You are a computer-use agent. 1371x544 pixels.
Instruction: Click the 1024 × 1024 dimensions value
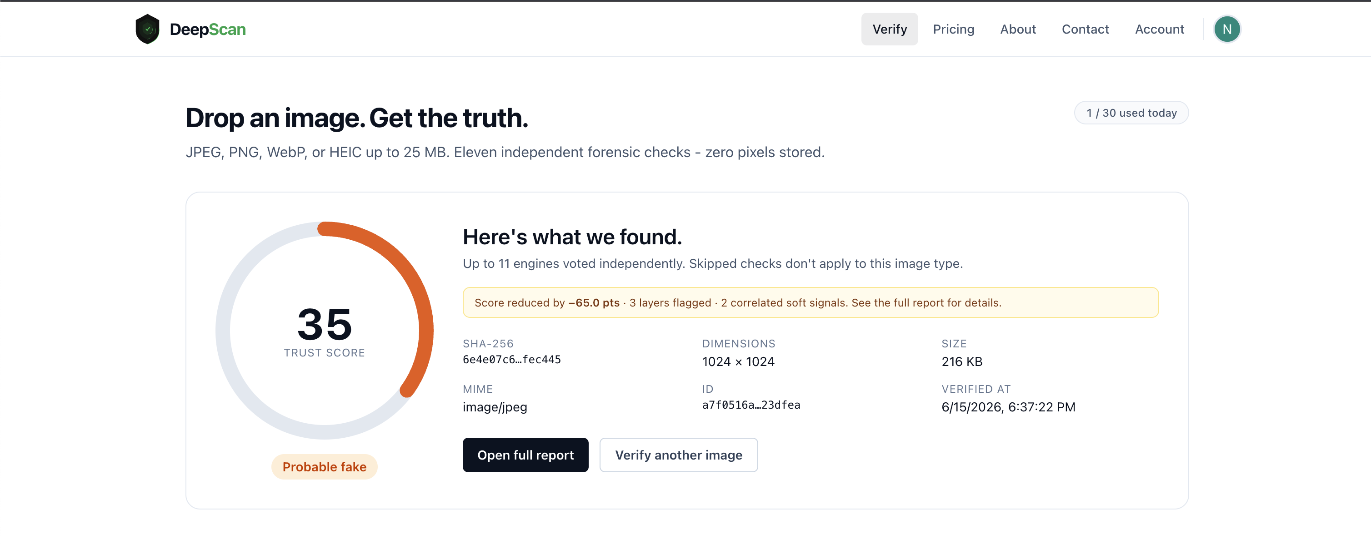[738, 361]
